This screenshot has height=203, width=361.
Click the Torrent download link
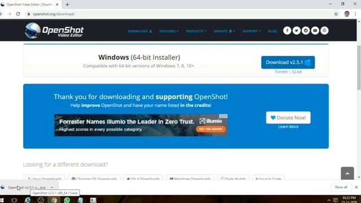click(x=281, y=72)
